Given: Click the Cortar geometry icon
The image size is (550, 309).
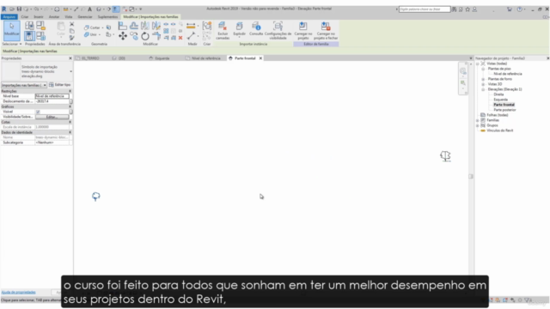Looking at the screenshot, I should coord(92,27).
